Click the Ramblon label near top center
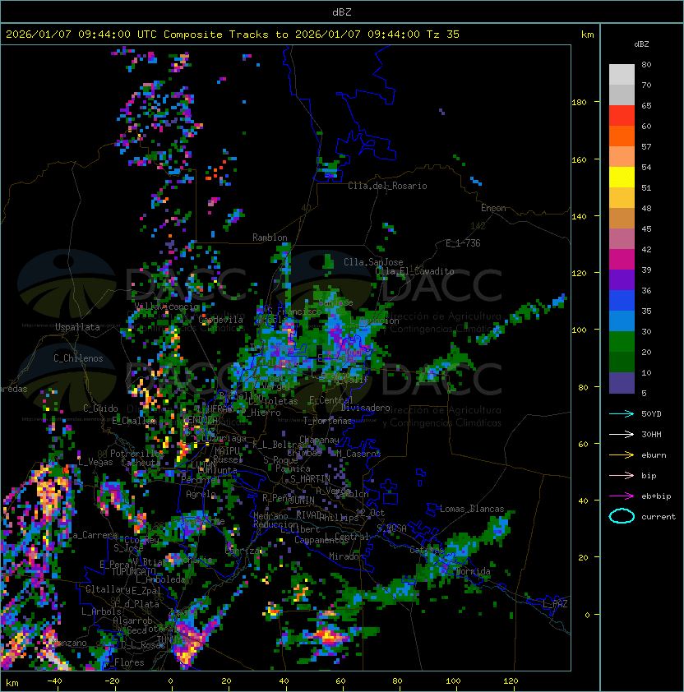This screenshot has height=692, width=684. coord(270,238)
